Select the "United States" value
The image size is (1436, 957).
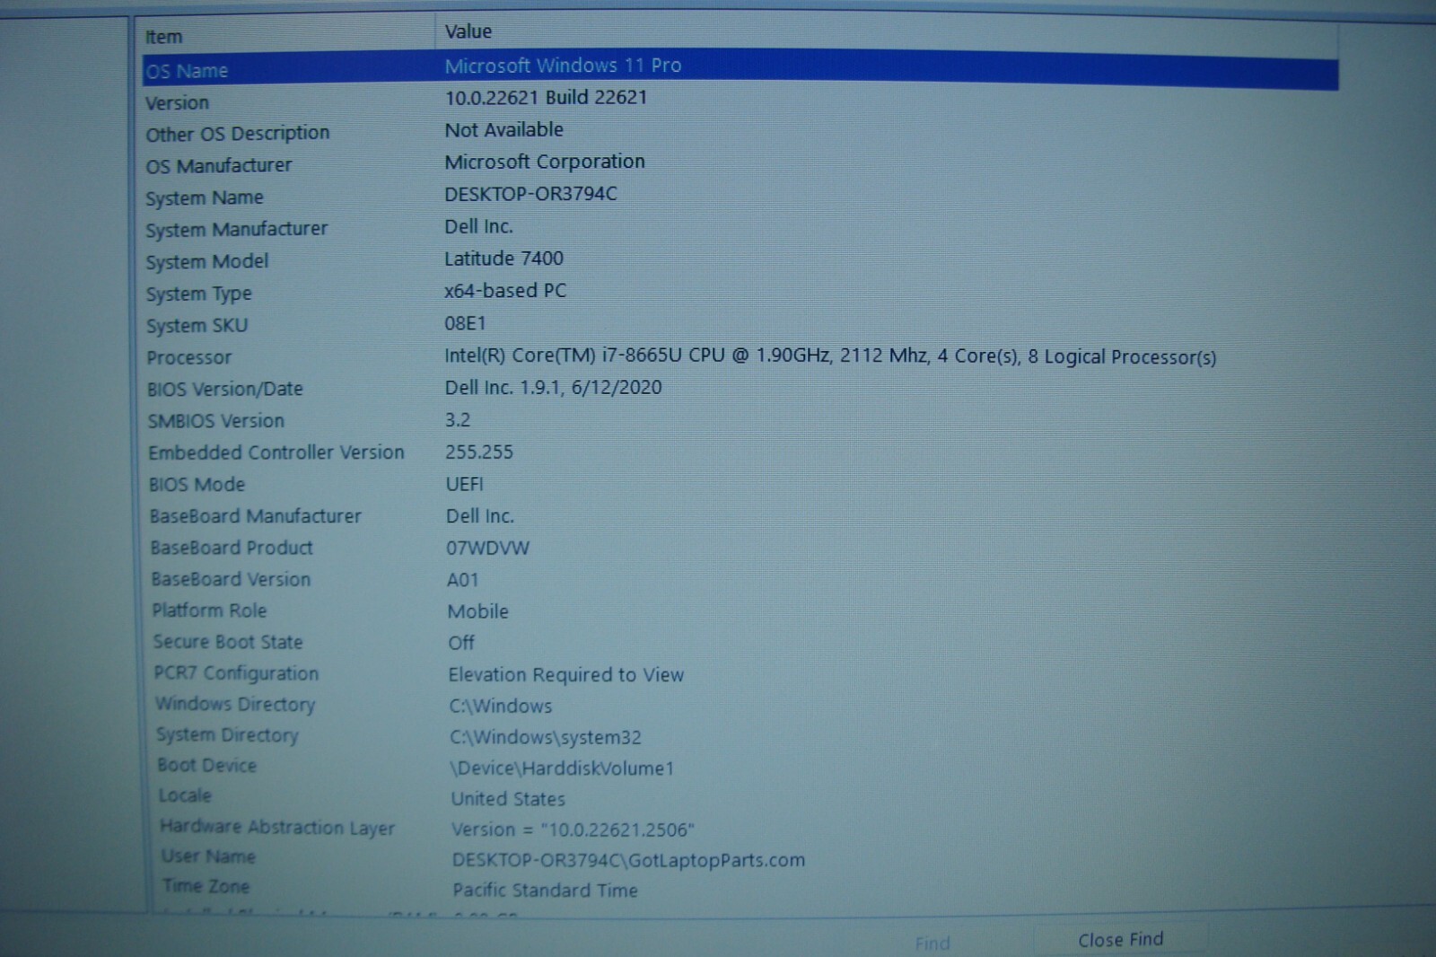(508, 799)
